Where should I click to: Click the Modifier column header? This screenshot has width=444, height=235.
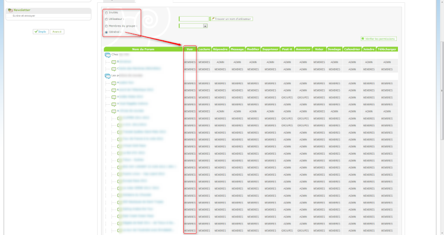253,49
